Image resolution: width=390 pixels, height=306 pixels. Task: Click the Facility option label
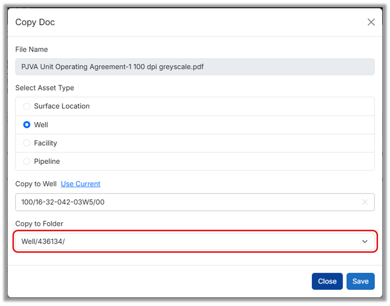[x=45, y=143]
